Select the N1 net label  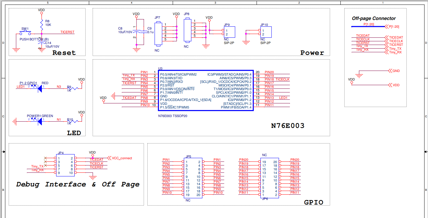[59, 120]
